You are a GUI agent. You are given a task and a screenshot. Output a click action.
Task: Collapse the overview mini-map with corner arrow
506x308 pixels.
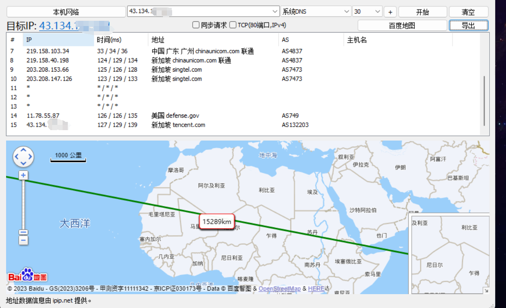point(486,290)
